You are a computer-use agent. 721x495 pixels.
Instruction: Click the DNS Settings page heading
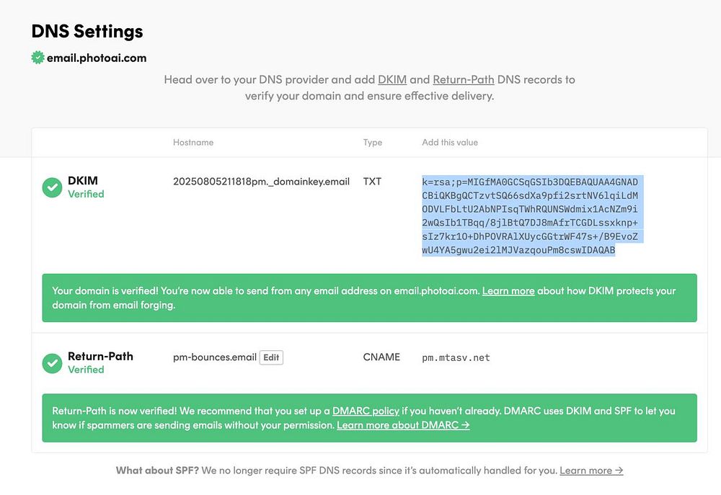pos(87,32)
